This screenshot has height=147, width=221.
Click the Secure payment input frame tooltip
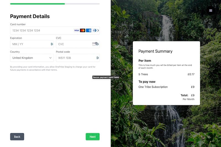[106, 77]
